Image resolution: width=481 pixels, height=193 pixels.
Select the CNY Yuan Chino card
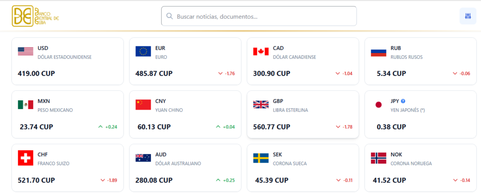coord(185,114)
